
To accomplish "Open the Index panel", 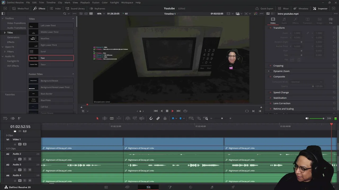I will 55,8.
